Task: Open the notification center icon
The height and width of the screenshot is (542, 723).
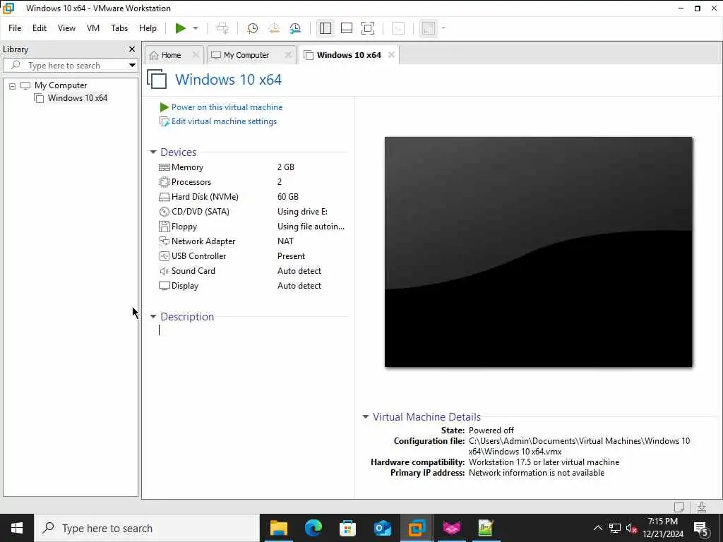Action: [x=701, y=528]
